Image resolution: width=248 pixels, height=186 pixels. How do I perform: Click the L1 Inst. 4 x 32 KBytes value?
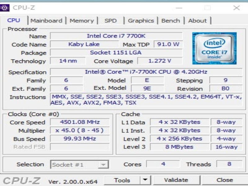pyautogui.click(x=179, y=130)
